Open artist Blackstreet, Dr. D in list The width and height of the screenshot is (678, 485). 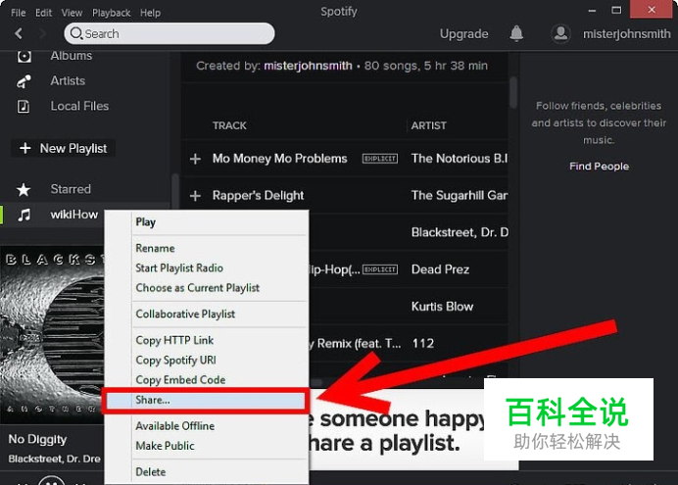pyautogui.click(x=460, y=232)
